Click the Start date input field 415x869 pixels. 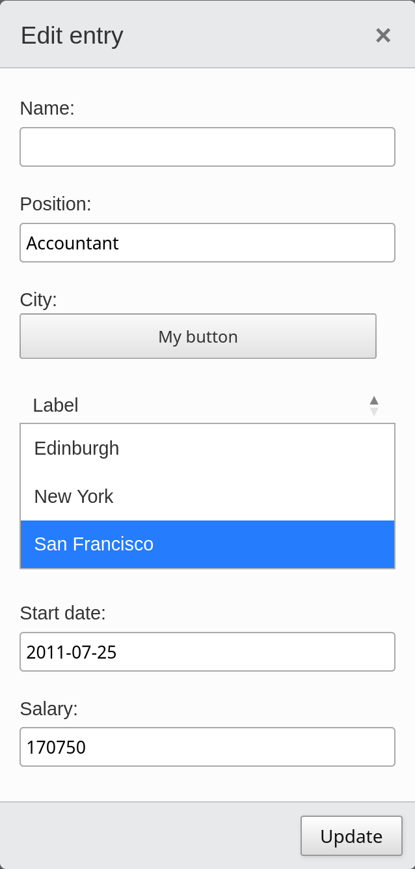207,651
